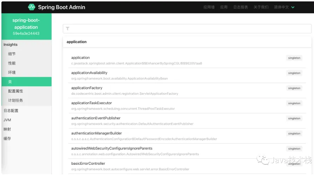
Task: Click the singleton tag on applicationFactory
Action: click(x=294, y=88)
